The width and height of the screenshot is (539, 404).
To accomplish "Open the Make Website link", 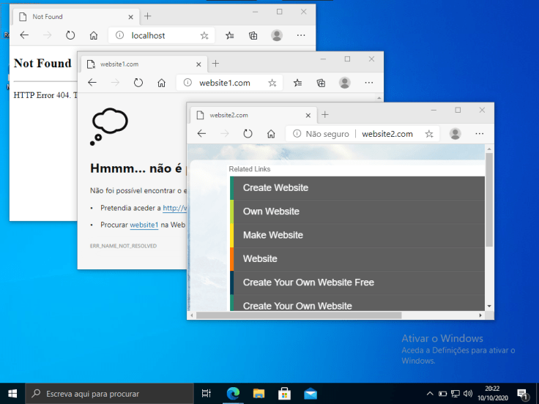I will click(272, 235).
